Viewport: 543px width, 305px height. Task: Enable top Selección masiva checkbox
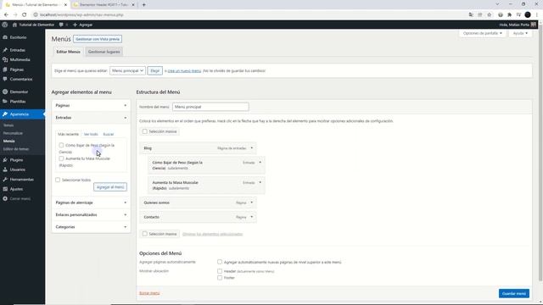pyautogui.click(x=145, y=131)
